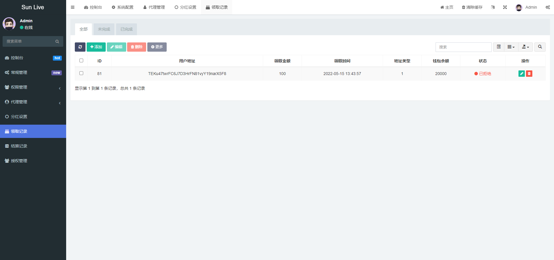The height and width of the screenshot is (260, 554).
Task: Open the settings cogs icon at top right
Action: (548, 7)
